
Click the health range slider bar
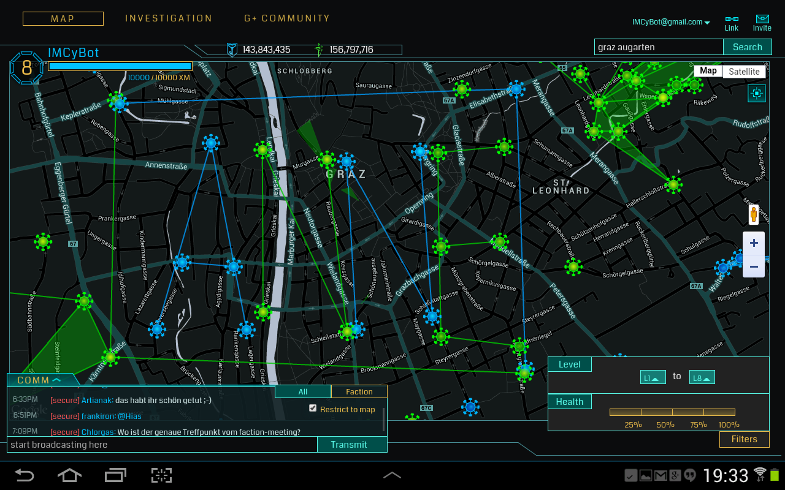click(x=672, y=412)
